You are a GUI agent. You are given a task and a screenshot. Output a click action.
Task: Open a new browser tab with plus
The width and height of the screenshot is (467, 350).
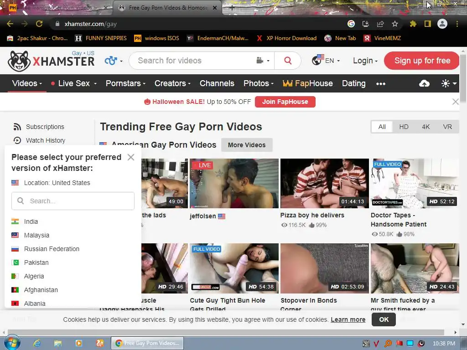click(x=232, y=8)
